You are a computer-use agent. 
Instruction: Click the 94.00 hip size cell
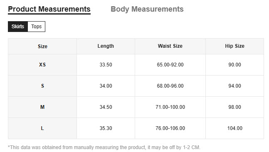(x=234, y=86)
